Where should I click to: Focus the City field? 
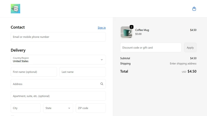(x=26, y=108)
